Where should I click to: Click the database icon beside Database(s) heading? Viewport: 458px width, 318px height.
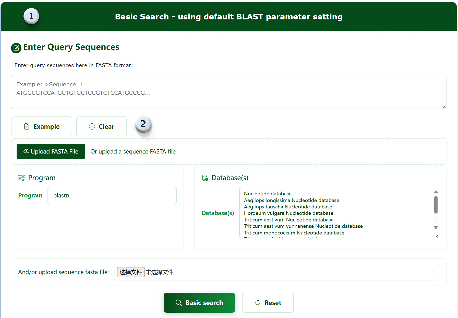click(x=205, y=178)
